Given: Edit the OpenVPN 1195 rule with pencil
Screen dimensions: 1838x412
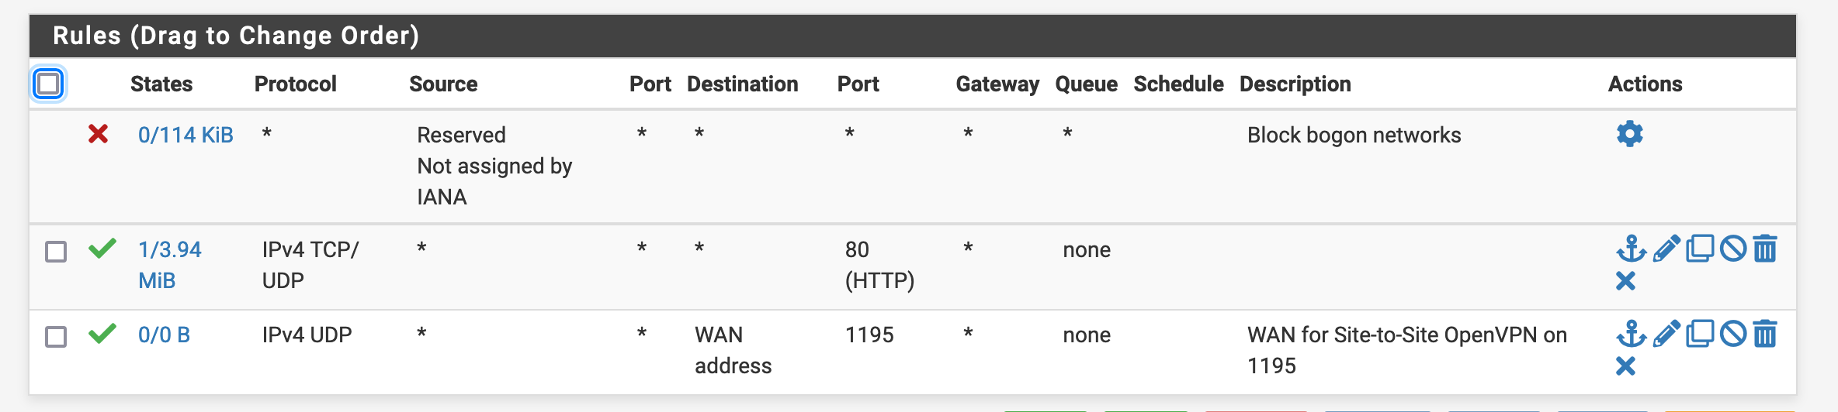Looking at the screenshot, I should (x=1666, y=334).
